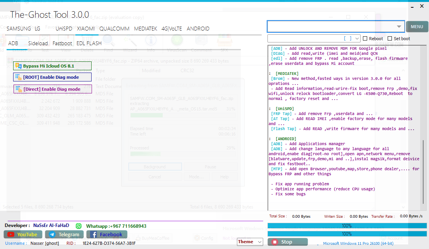Open the Theme dropdown
This screenshot has height=249, width=429.
[x=250, y=242]
